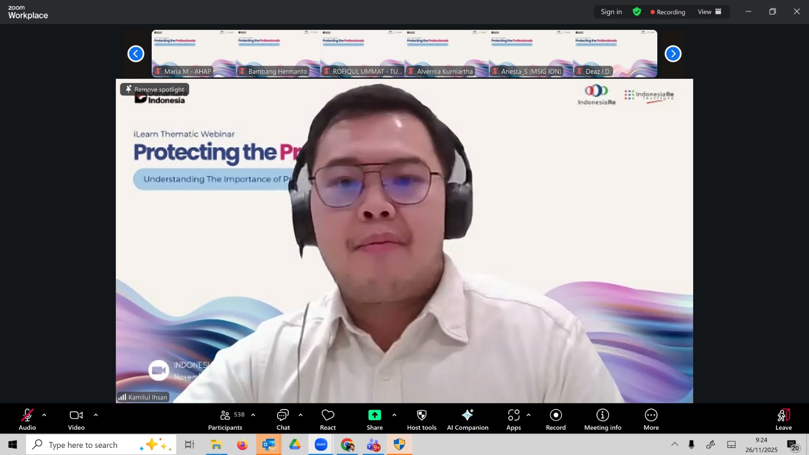Select Bambang Hermanto's video thumbnail

pos(278,54)
